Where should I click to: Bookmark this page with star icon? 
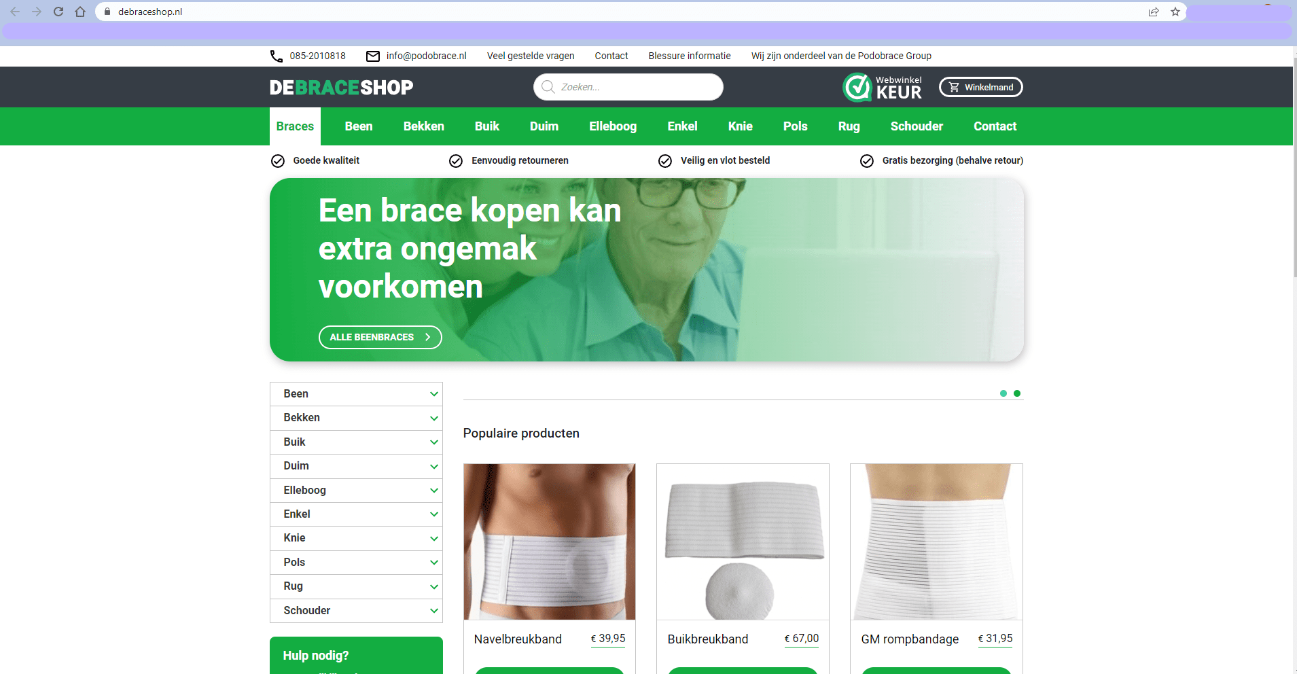tap(1175, 12)
